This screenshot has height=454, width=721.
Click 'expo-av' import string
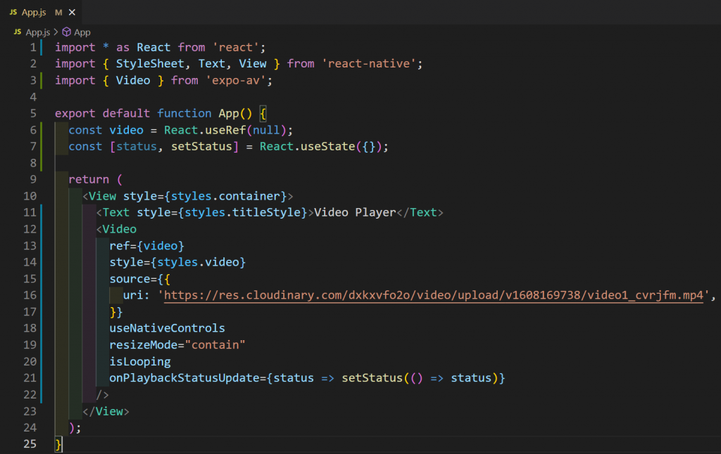(x=235, y=80)
